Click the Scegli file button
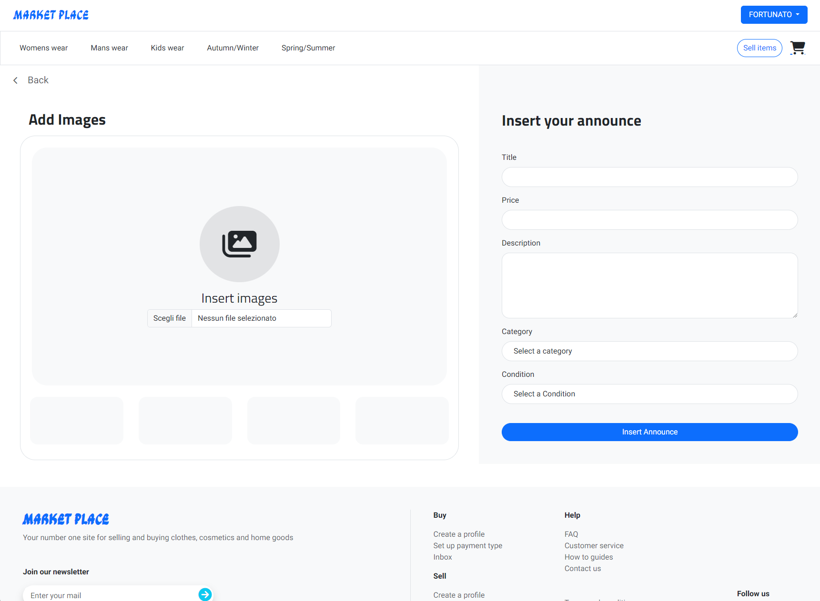Screen dimensions: 820x601 pyautogui.click(x=170, y=318)
